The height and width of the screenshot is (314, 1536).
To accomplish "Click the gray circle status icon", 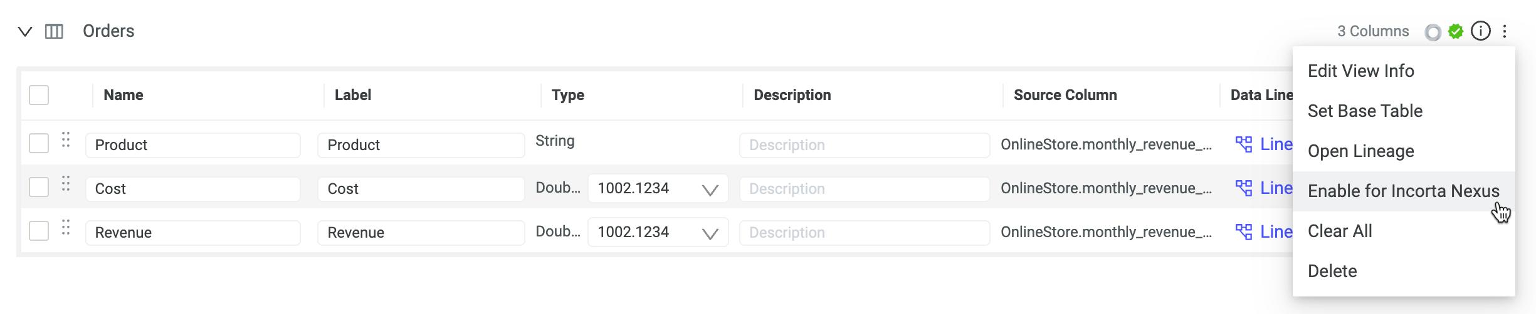I will click(x=1433, y=32).
